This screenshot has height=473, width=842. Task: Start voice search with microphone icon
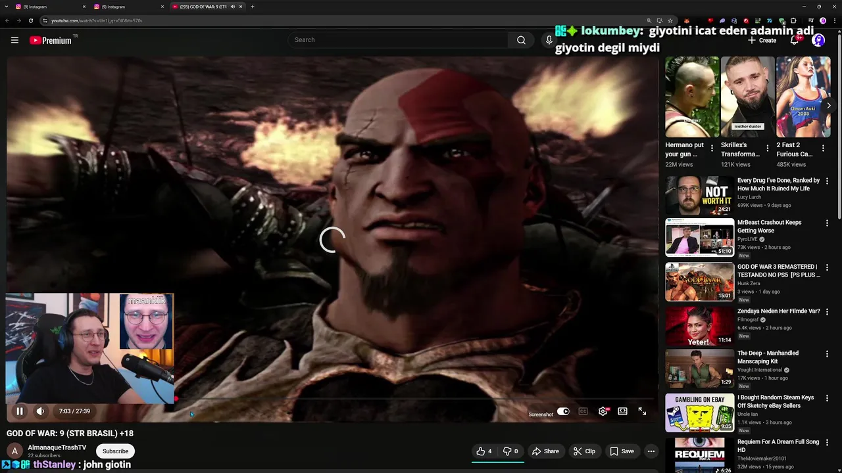coord(549,40)
